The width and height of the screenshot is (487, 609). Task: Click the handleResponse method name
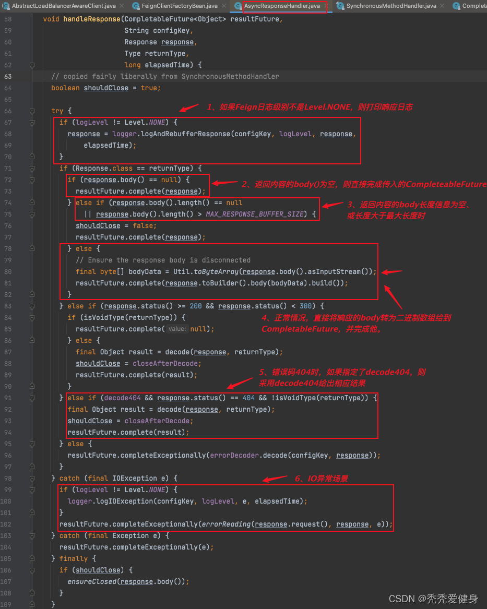[92, 19]
